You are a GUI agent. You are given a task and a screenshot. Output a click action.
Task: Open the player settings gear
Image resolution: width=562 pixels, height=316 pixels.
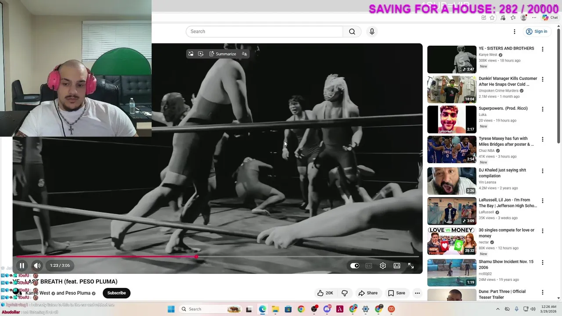pos(383,266)
